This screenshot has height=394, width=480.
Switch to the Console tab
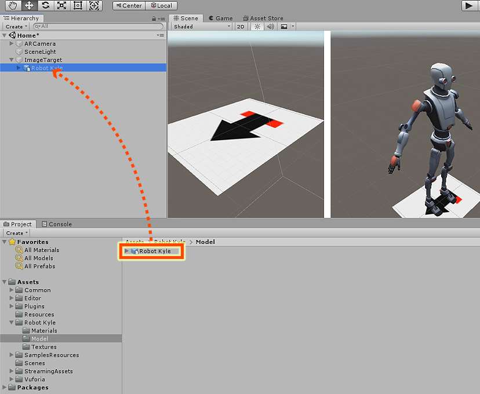pos(57,224)
